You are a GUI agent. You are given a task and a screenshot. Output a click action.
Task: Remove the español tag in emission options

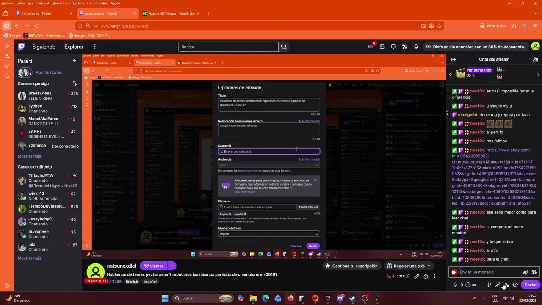coord(245,214)
